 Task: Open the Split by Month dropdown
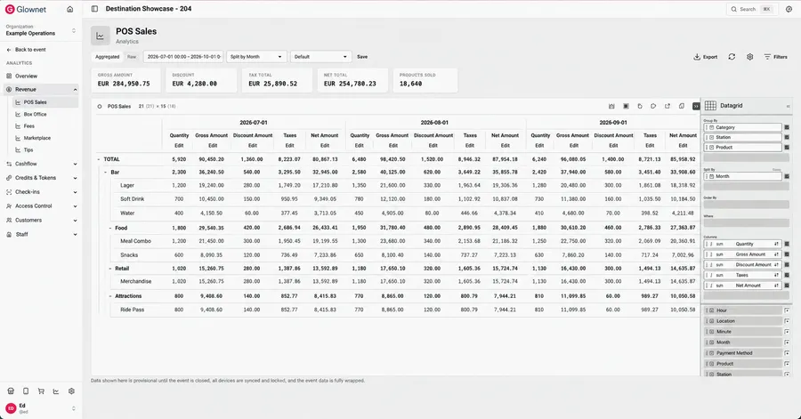click(256, 57)
